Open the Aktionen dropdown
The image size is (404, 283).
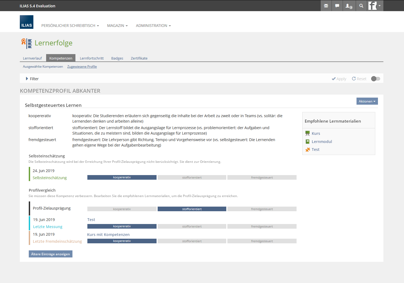coord(367,101)
